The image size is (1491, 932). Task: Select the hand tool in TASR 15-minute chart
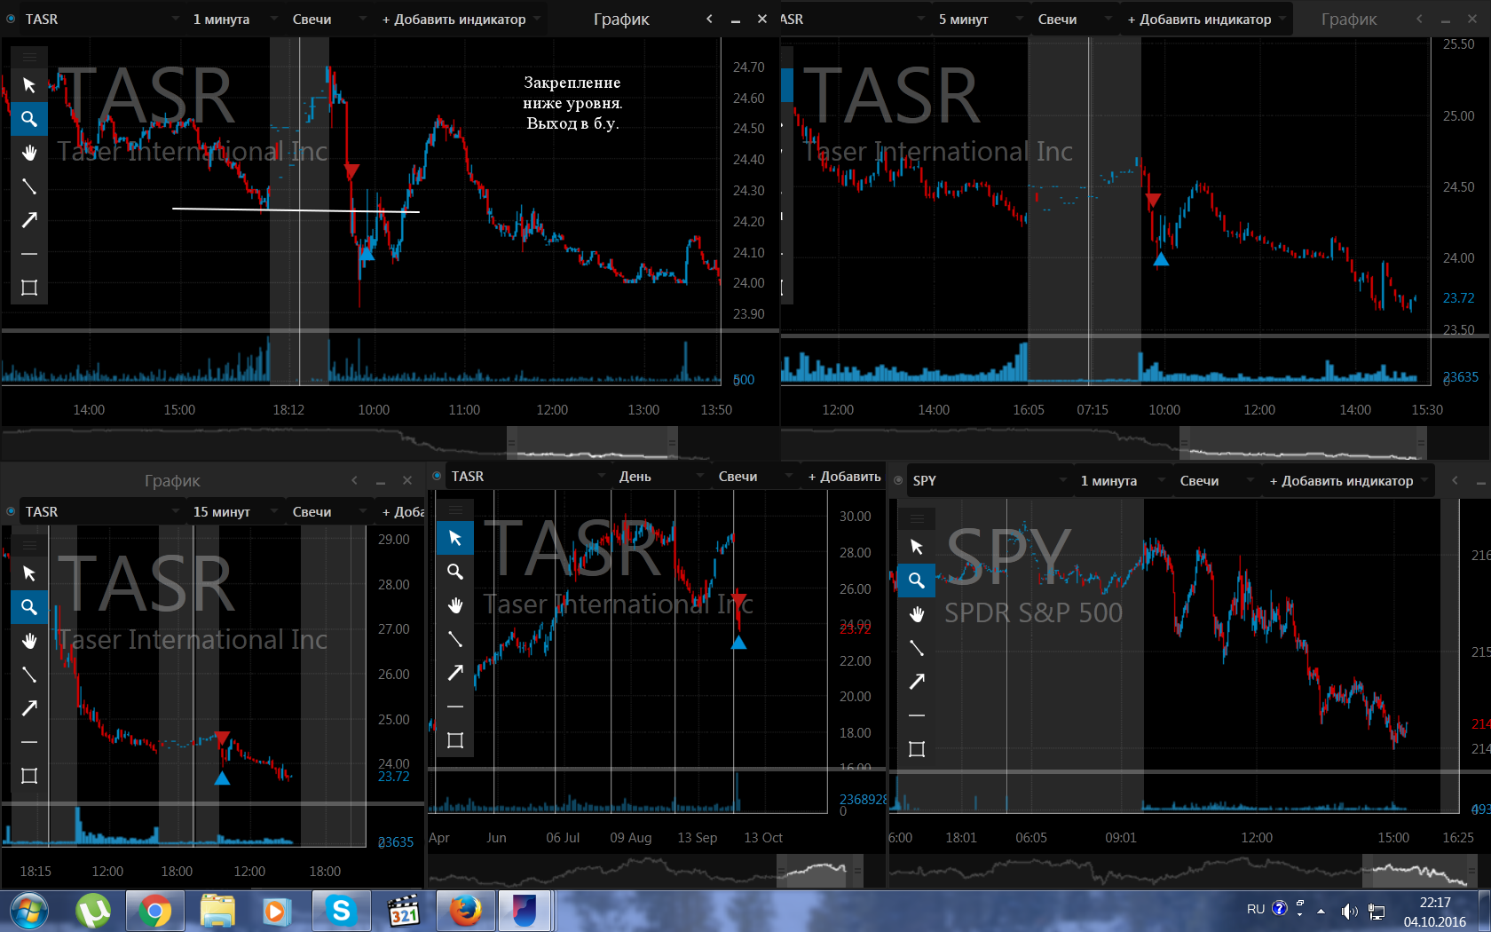[x=29, y=641]
